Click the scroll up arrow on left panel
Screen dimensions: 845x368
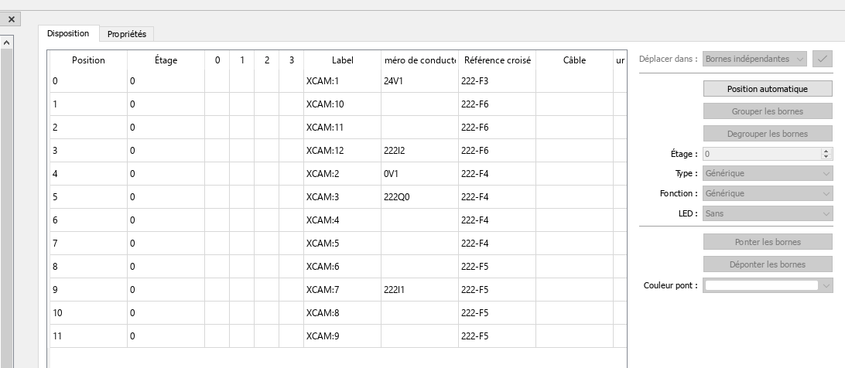[7, 43]
